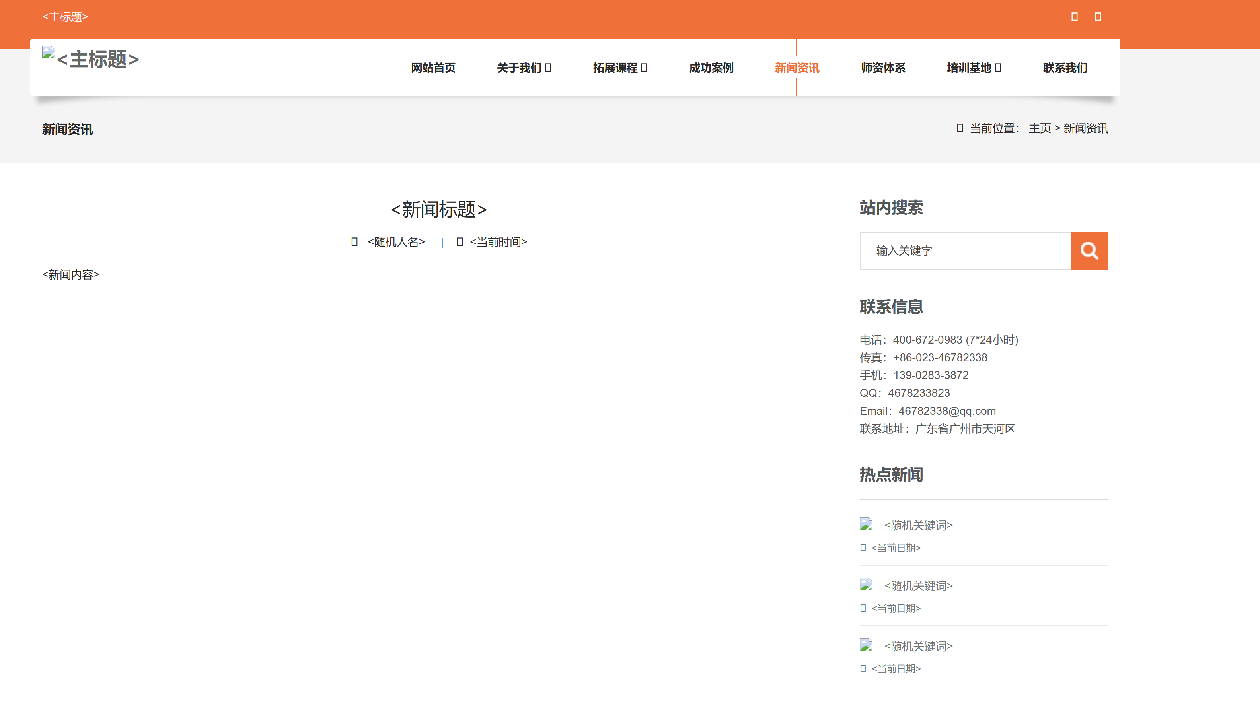This screenshot has height=705, width=1260.
Task: Open the third hot news thumbnail image
Action: (866, 645)
